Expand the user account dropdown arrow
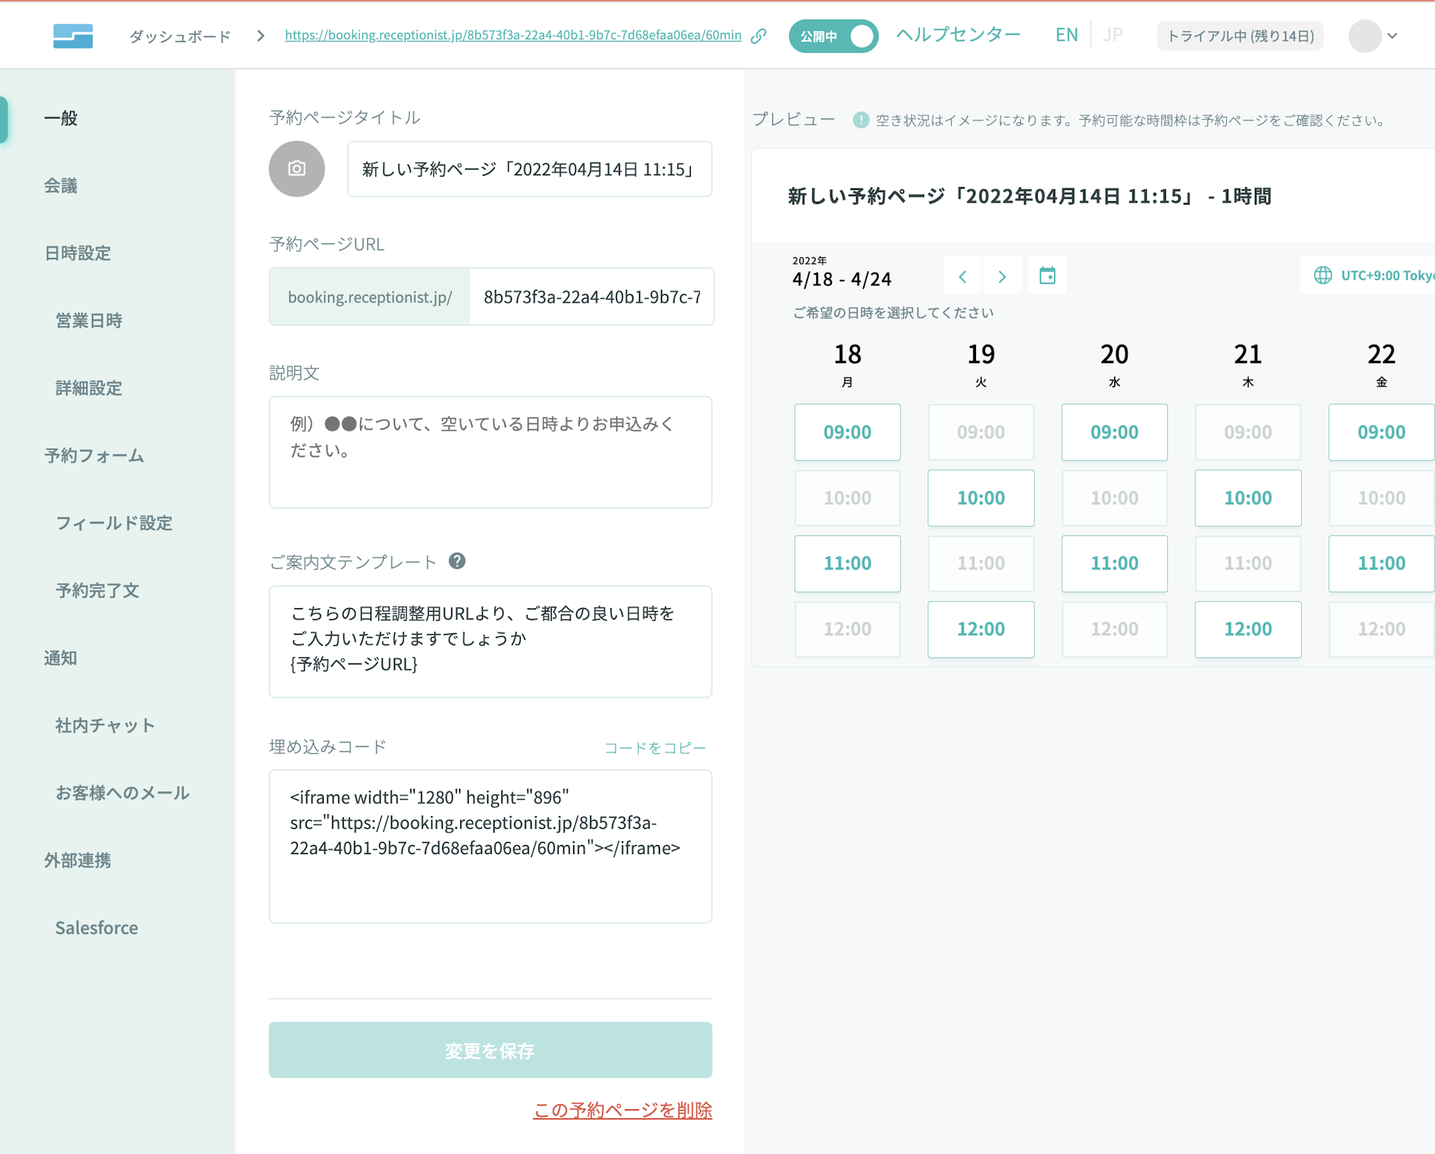This screenshot has width=1435, height=1154. coord(1392,36)
